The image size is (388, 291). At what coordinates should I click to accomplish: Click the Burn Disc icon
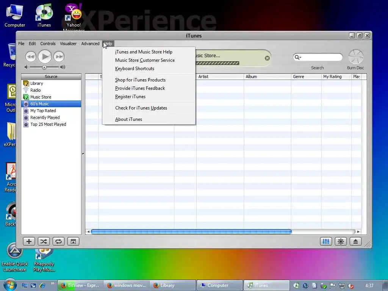coord(355,57)
